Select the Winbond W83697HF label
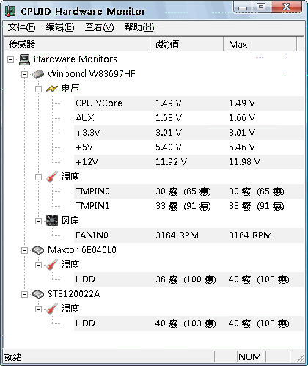The width and height of the screenshot is (308, 366). 92,74
